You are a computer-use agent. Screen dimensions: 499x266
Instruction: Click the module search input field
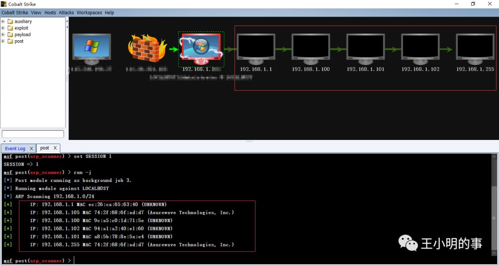coord(33,134)
